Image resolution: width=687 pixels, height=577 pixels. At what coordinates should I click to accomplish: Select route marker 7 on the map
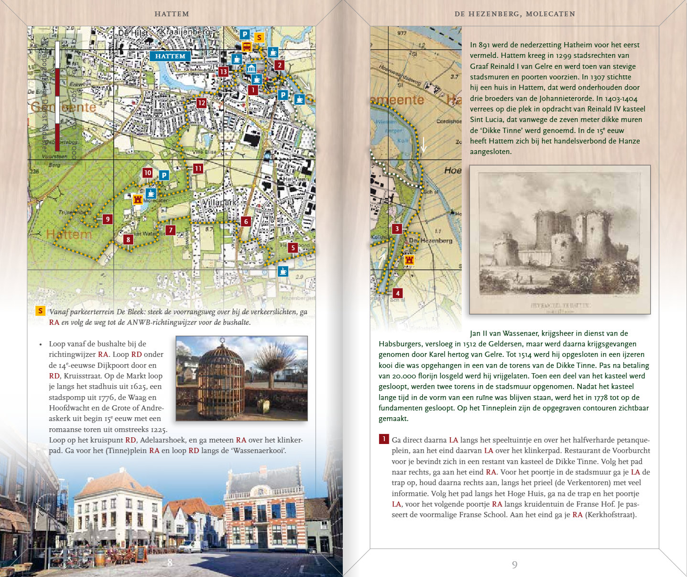click(170, 230)
